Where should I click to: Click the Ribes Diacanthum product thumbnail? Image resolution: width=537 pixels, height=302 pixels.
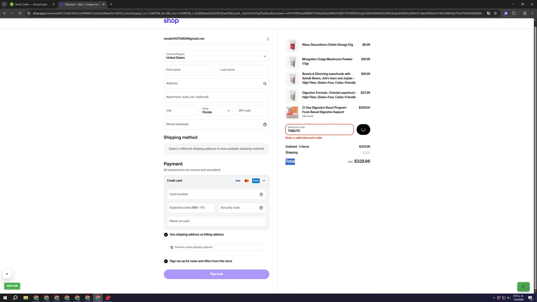pyautogui.click(x=292, y=45)
